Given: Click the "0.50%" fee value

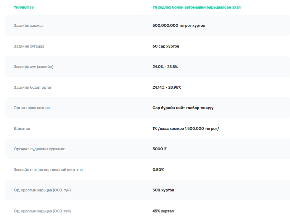Looking at the screenshot, I should pos(158,170).
